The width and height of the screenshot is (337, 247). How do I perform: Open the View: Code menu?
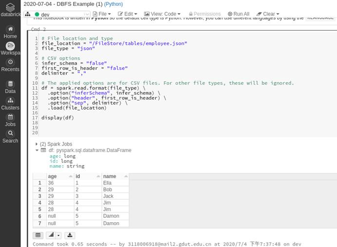tap(162, 14)
